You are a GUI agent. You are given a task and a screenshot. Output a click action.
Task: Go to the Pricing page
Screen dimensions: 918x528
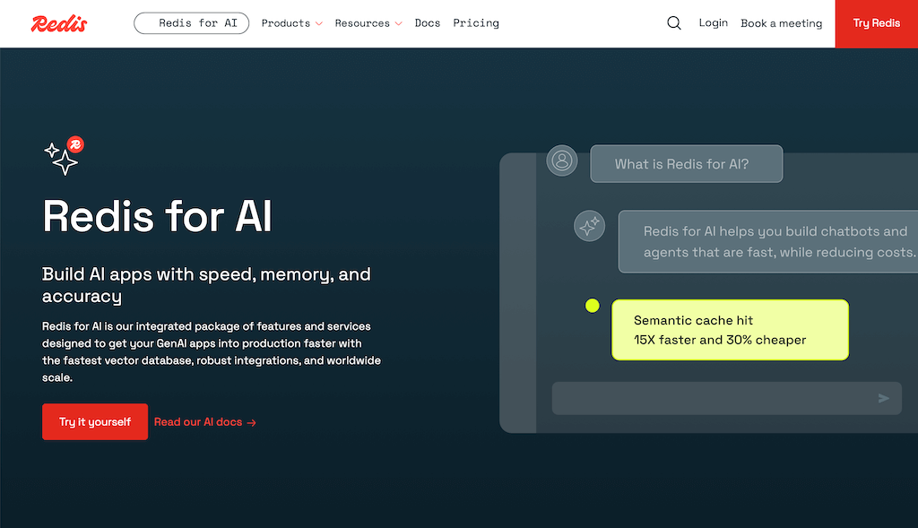[x=476, y=23]
